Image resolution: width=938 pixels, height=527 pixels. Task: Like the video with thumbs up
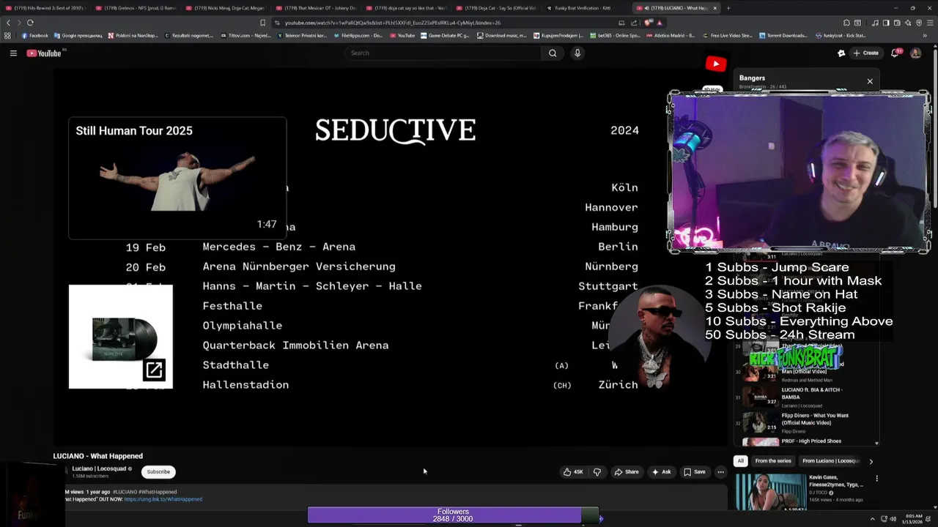573,472
